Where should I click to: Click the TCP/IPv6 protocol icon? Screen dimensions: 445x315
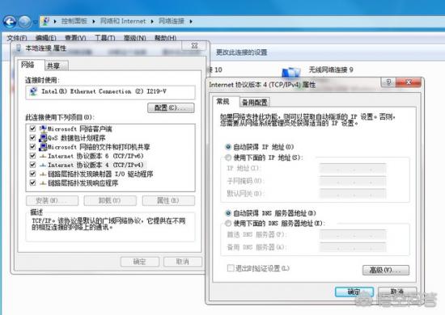pos(43,156)
